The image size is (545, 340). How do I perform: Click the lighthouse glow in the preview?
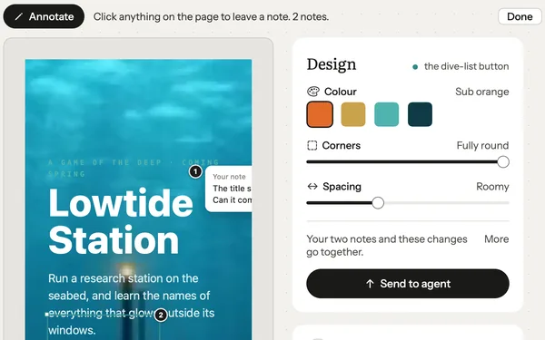pyautogui.click(x=127, y=270)
